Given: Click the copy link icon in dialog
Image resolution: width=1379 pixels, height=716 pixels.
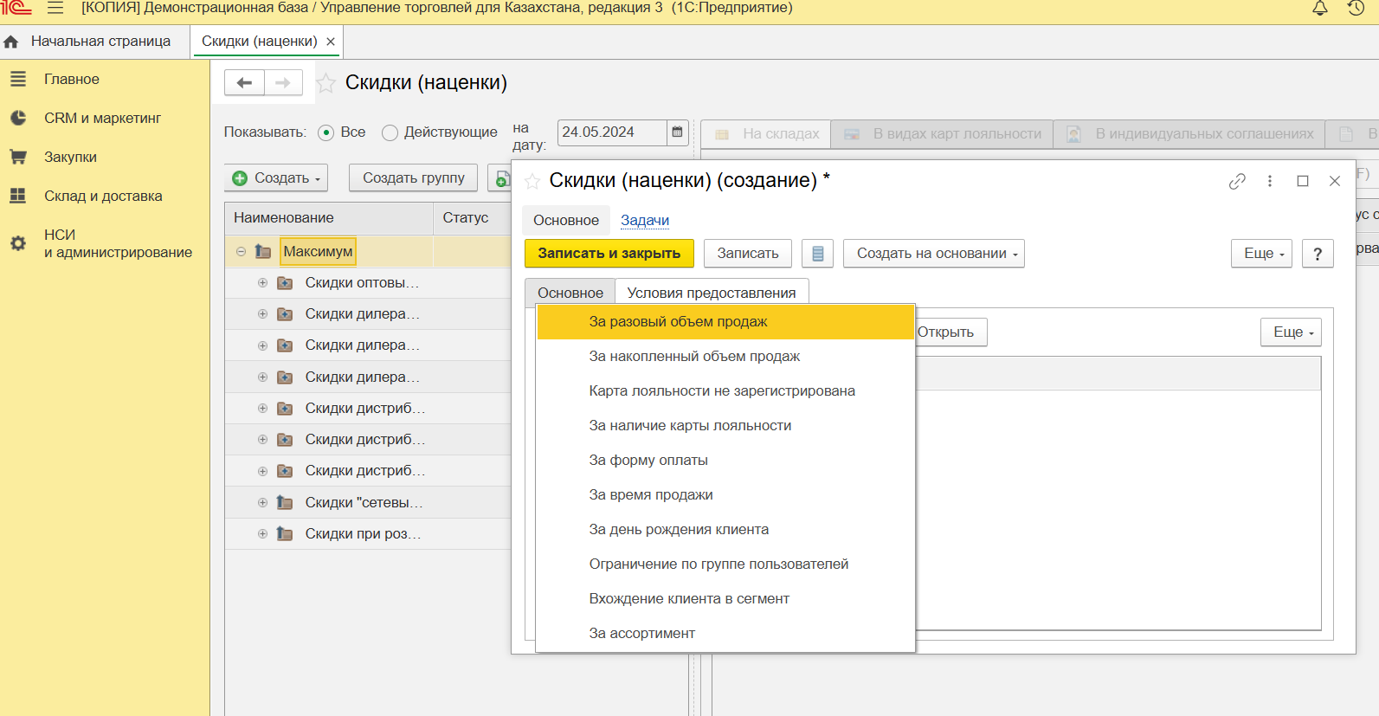Looking at the screenshot, I should 1237,181.
